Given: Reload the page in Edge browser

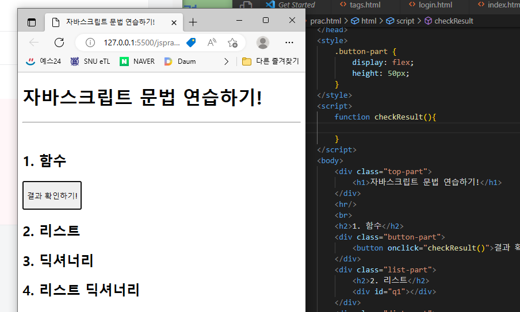Looking at the screenshot, I should (59, 43).
